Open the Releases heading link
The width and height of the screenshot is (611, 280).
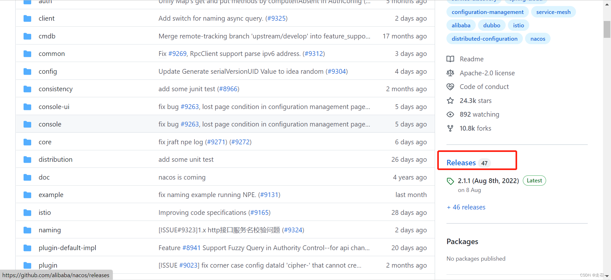(x=461, y=163)
